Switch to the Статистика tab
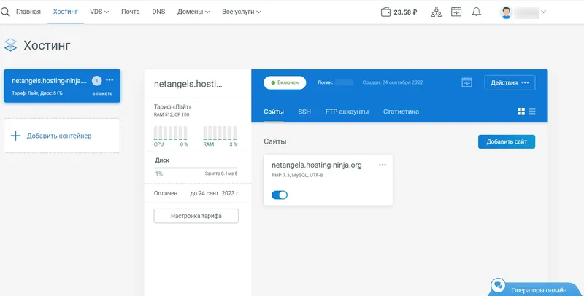The width and height of the screenshot is (584, 296). [x=401, y=112]
